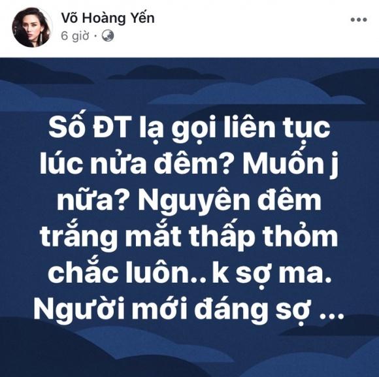Image resolution: width=379 pixels, height=377 pixels.
Task: Click the "6 giờ" post timestamp
Action: tap(75, 36)
